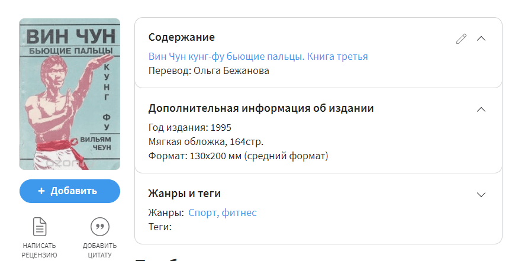Expand the Жанры и теги chevron
Viewport: 528px width, 261px height.
[481, 194]
